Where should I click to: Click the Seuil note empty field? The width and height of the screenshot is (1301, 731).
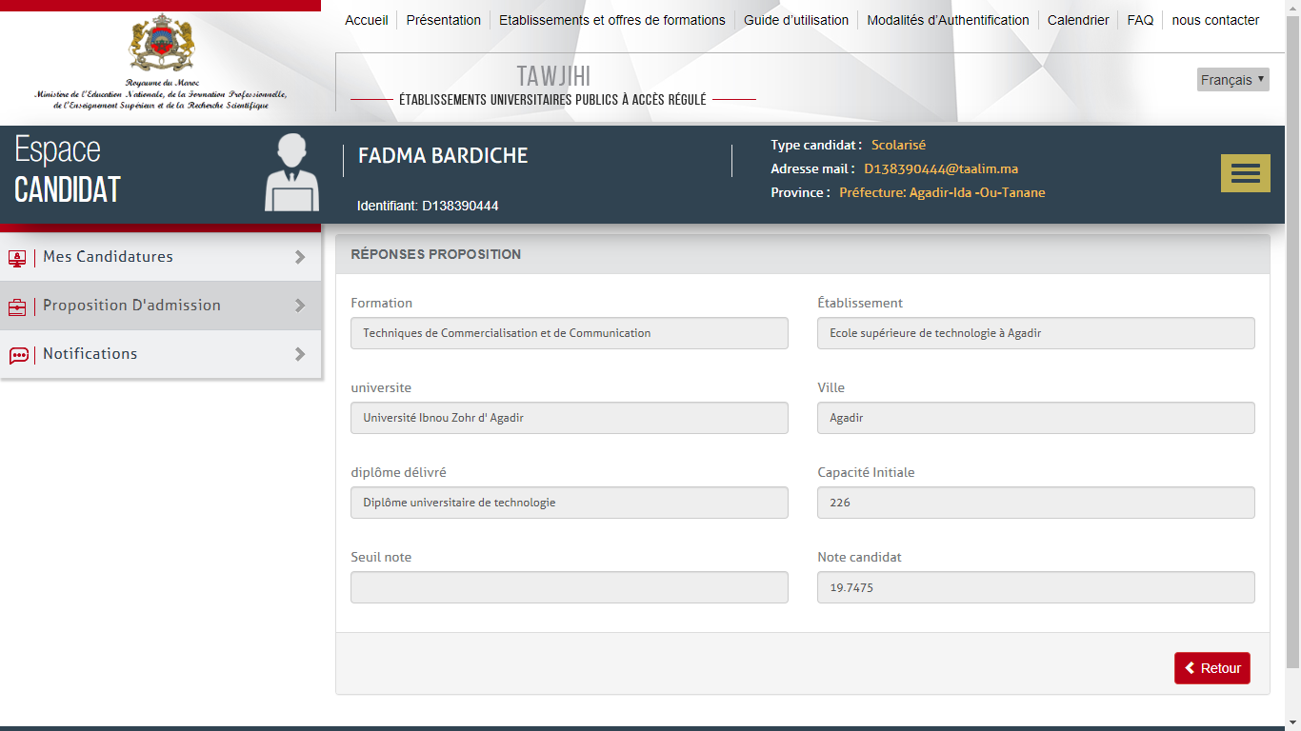click(569, 587)
